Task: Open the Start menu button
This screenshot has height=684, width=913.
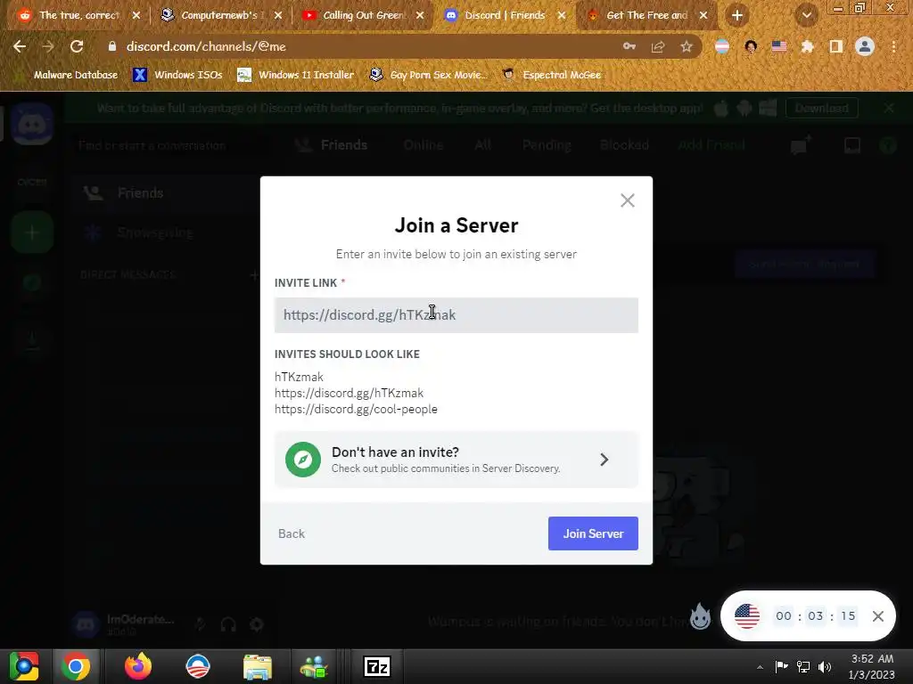Action: tap(24, 666)
